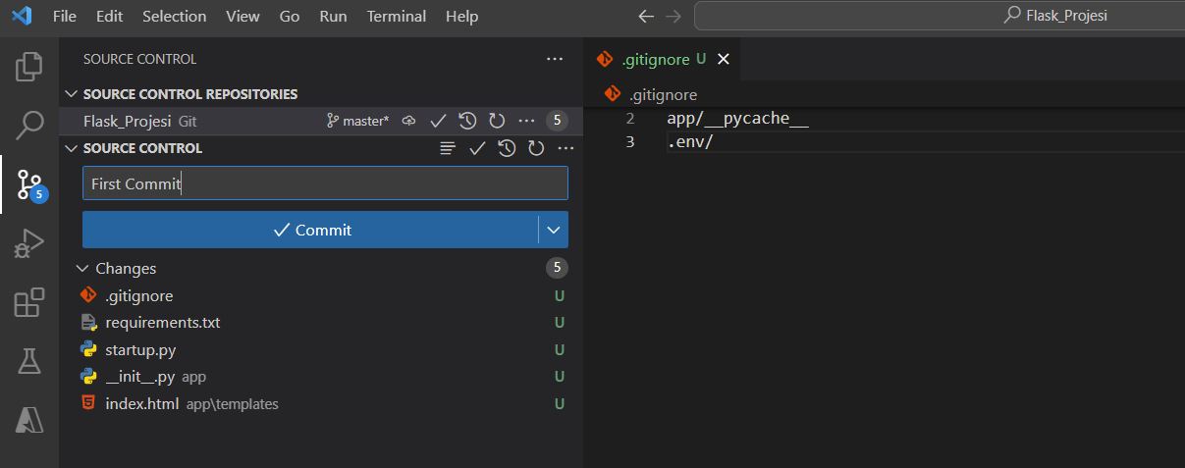Refresh the Source Control section
The image size is (1185, 468).
click(536, 148)
